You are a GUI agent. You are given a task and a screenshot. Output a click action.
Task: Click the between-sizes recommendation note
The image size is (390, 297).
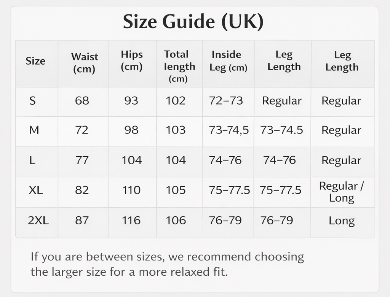167,264
